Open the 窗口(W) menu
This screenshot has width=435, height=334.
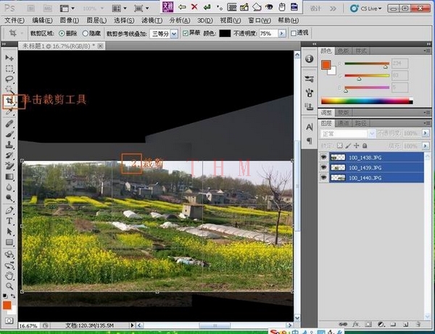(259, 20)
